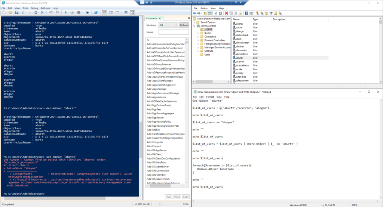Open Format menu in Notepad
The width and height of the screenshot is (383, 207).
coord(210,97)
